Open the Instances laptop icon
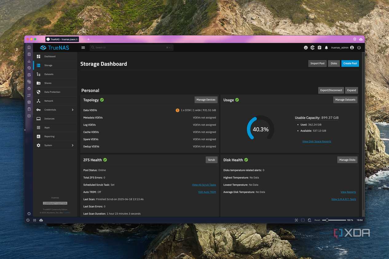The width and height of the screenshot is (389, 259). [38, 119]
